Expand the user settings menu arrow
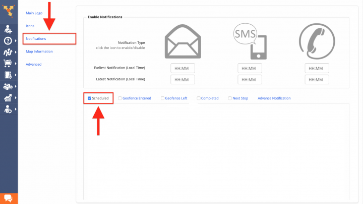This screenshot has width=363, height=204. pos(16,109)
